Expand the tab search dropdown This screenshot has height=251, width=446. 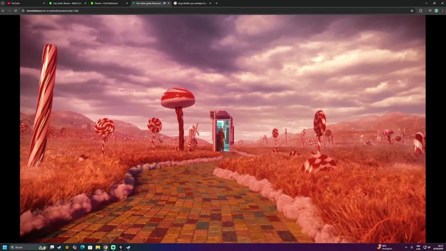pos(2,3)
